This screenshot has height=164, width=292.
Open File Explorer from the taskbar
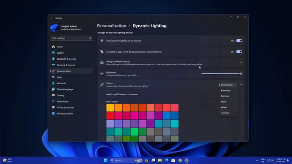160,160
